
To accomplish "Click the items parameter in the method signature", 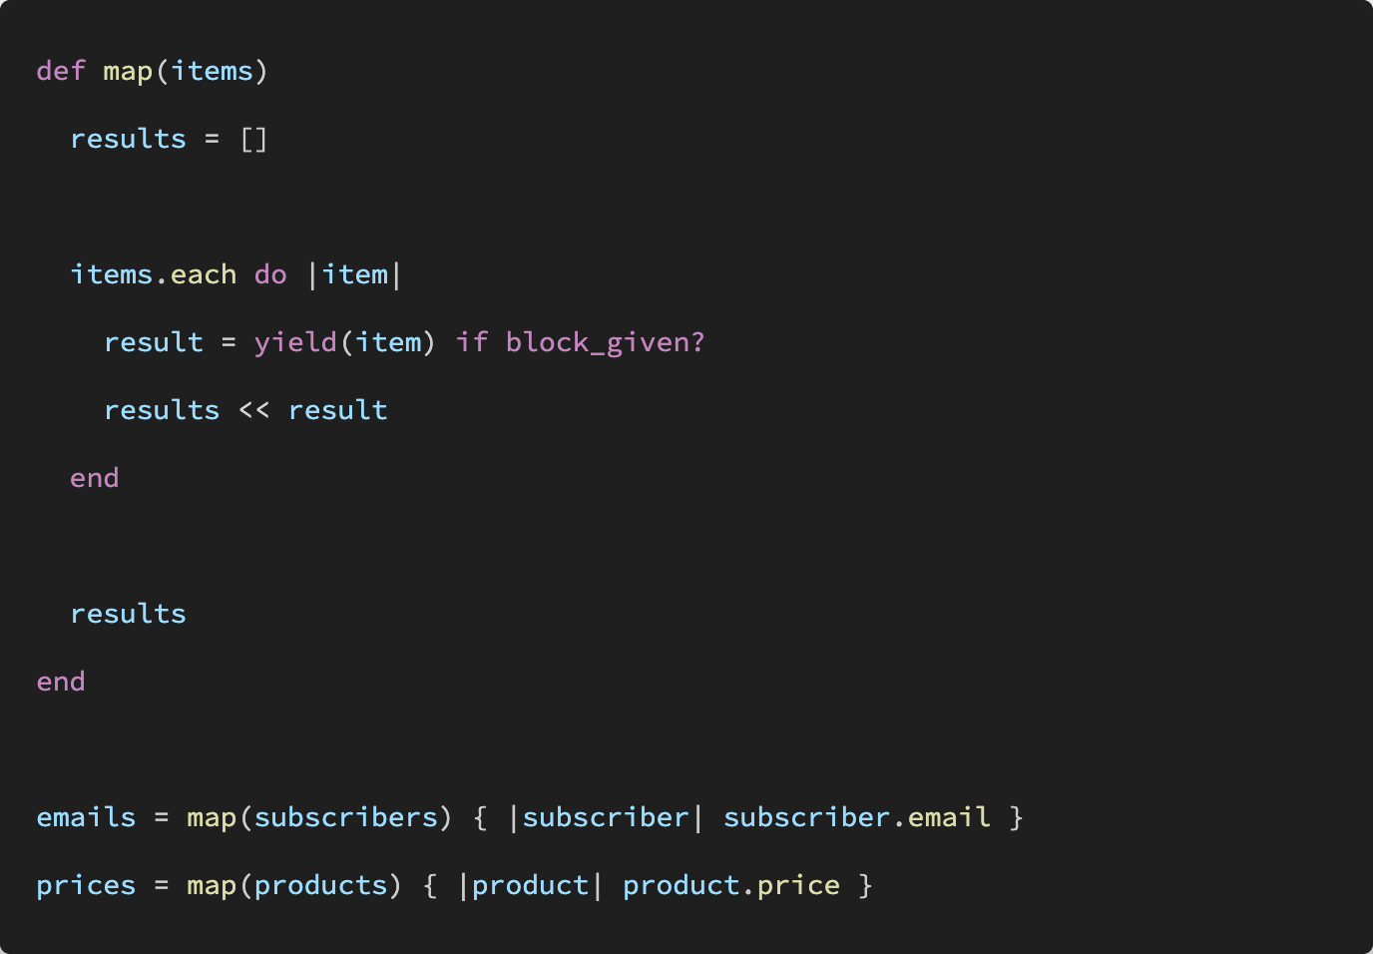I will [x=212, y=71].
